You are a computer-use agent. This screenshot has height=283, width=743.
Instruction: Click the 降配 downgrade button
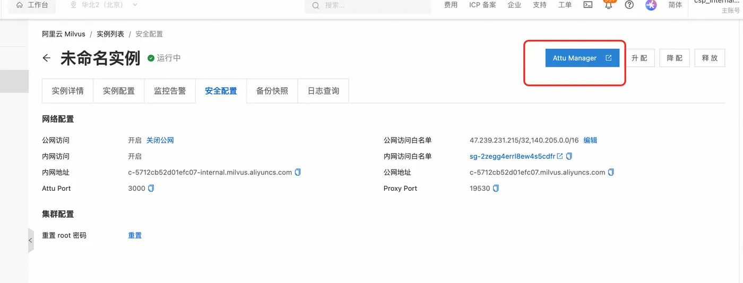[x=675, y=58]
